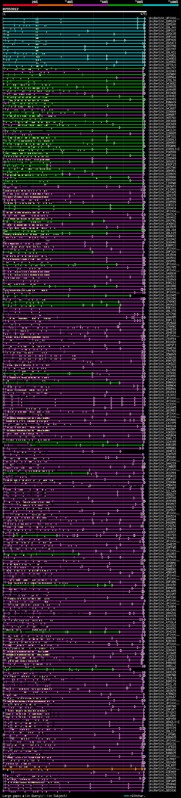Screen dimensions: 181x798
Task: Select the UniRef100_Q2A9D1 label
Action: pos(162,55)
